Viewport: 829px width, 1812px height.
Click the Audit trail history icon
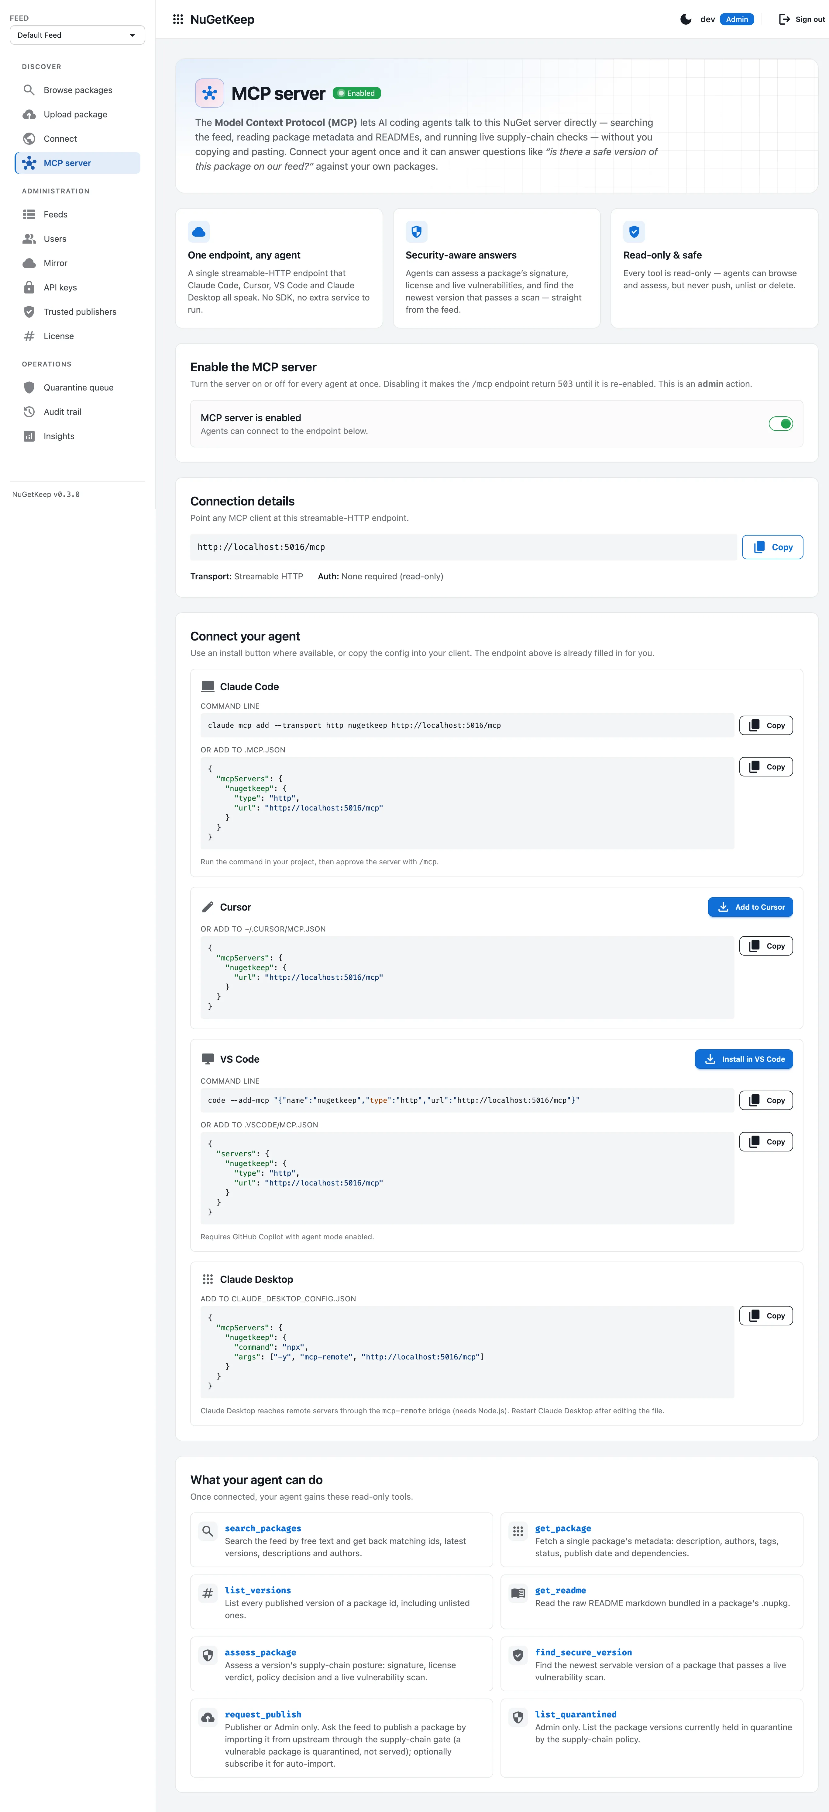point(29,411)
